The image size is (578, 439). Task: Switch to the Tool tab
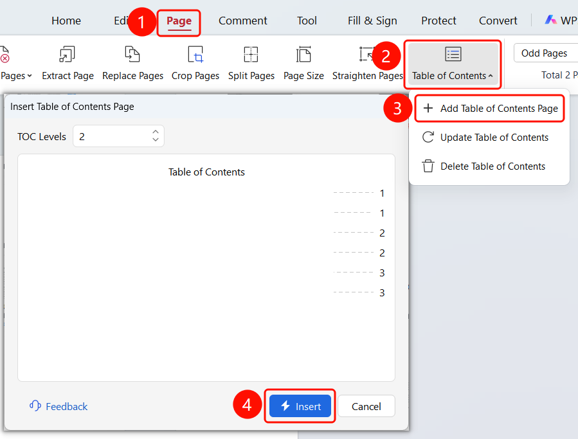[307, 21]
